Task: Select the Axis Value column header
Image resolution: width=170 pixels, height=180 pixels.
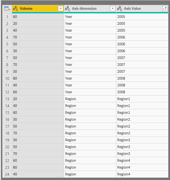Action: coord(142,8)
